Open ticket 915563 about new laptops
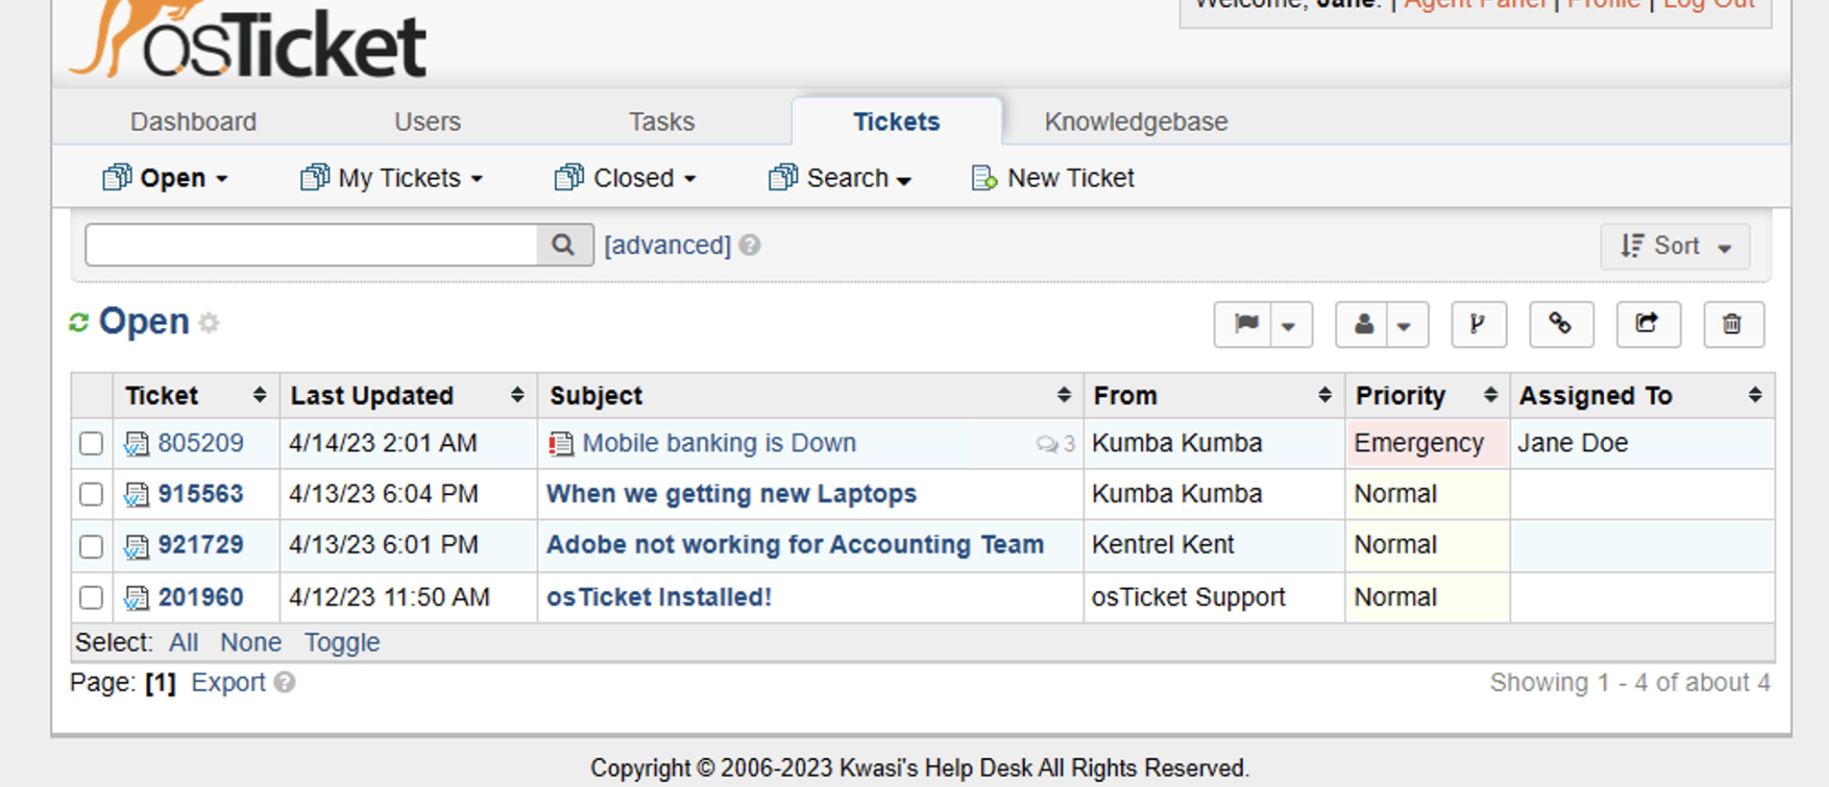 [732, 494]
